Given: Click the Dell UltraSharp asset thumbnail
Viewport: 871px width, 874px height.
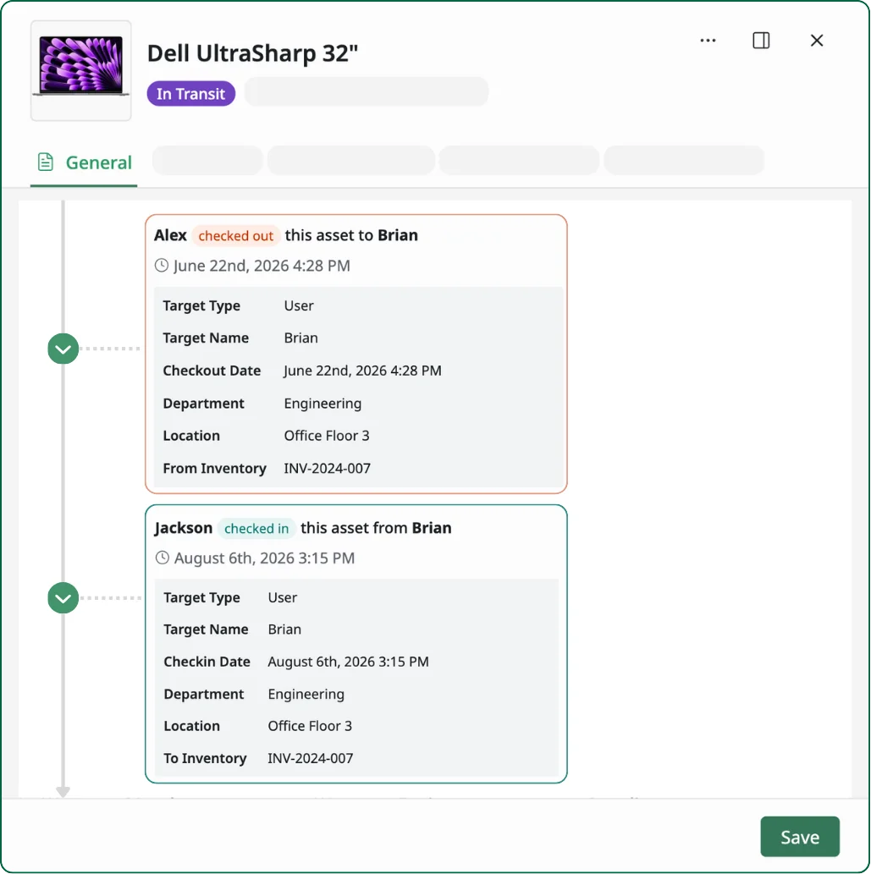Looking at the screenshot, I should coord(81,71).
